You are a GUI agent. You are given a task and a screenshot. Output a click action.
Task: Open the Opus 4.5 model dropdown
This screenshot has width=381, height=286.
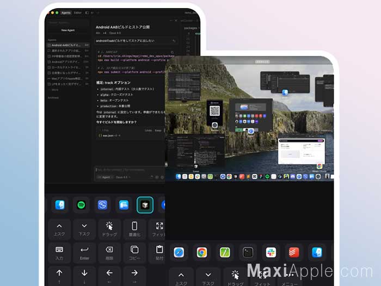click(x=122, y=177)
